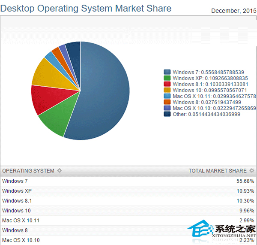The height and width of the screenshot is (245, 257).
Task: Select the Windows 8 legend label
Action: 207,102
